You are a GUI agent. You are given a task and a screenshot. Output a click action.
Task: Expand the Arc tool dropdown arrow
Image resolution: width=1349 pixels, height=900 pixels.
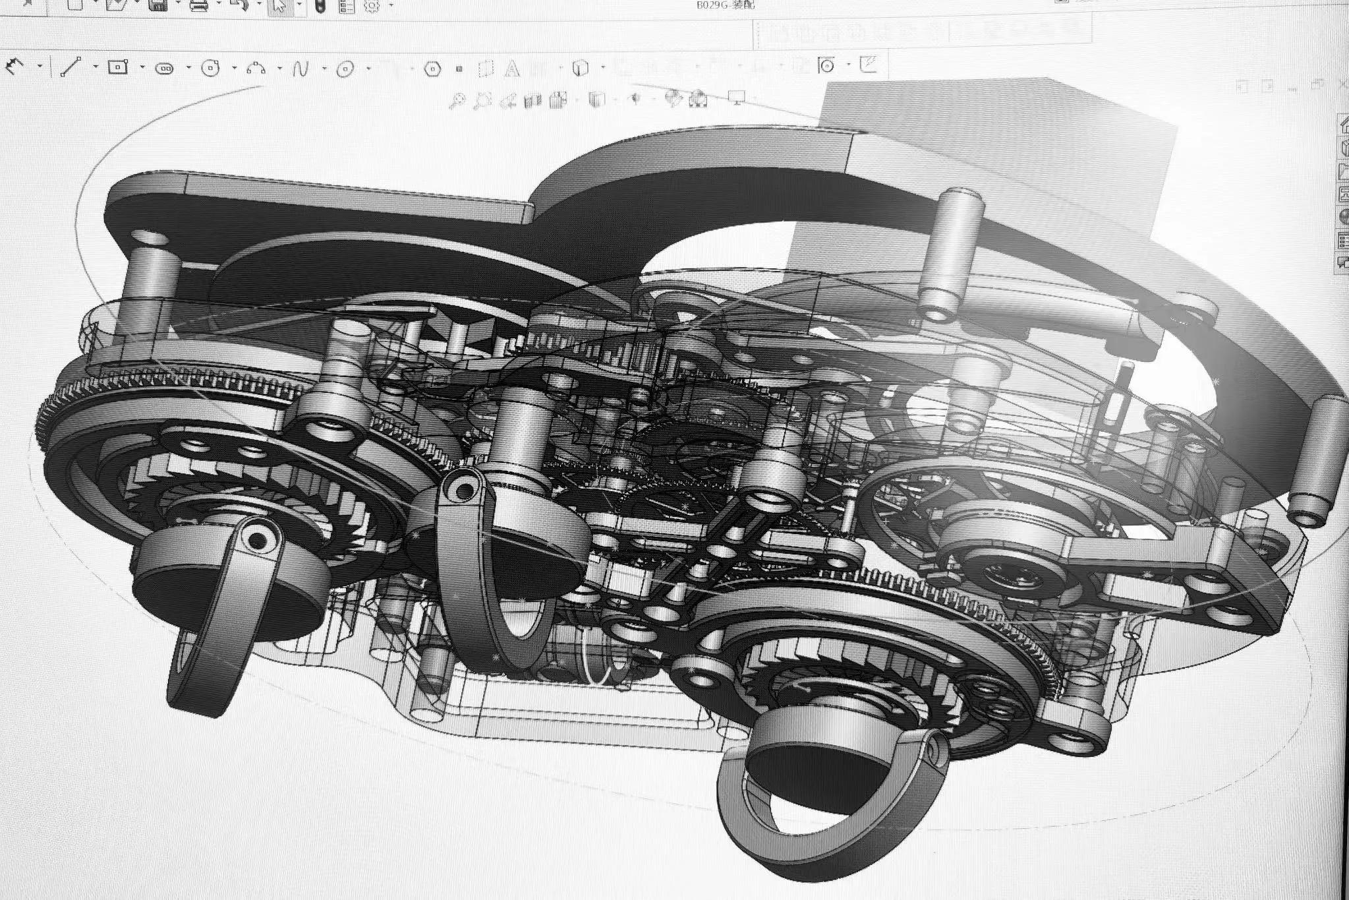tap(280, 68)
